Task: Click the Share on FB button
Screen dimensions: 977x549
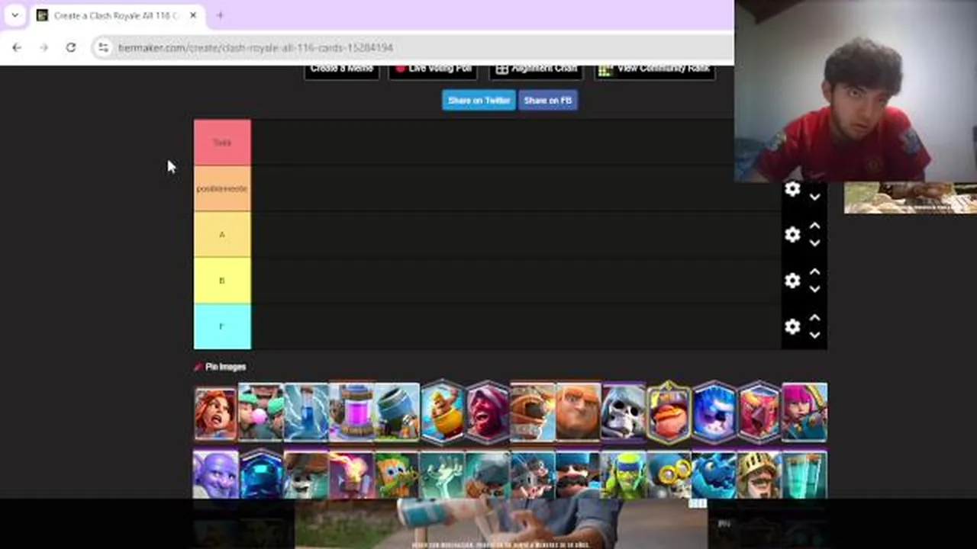Action: pos(548,101)
